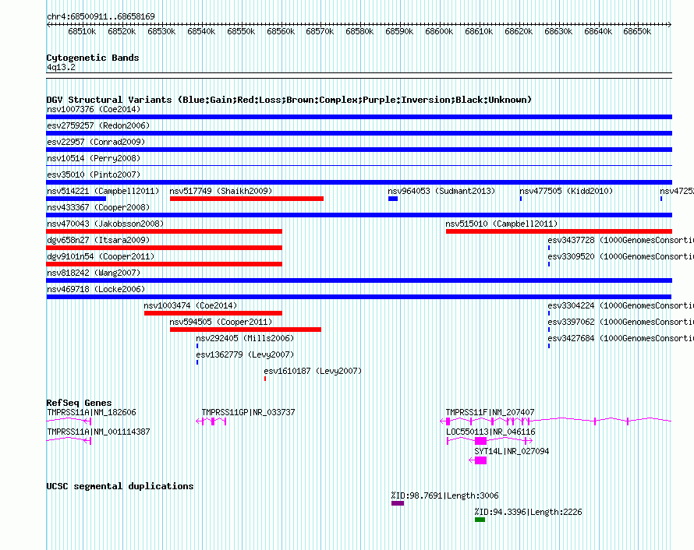Select the esv35010 (Pinto2007) variant label
The image size is (694, 550).
(94, 175)
